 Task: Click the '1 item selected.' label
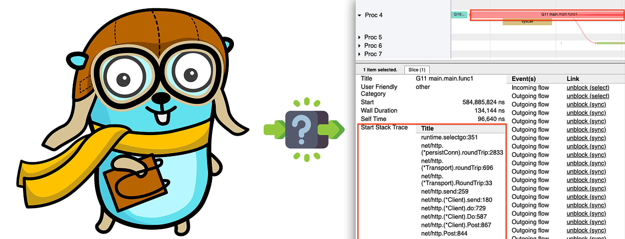[380, 70]
